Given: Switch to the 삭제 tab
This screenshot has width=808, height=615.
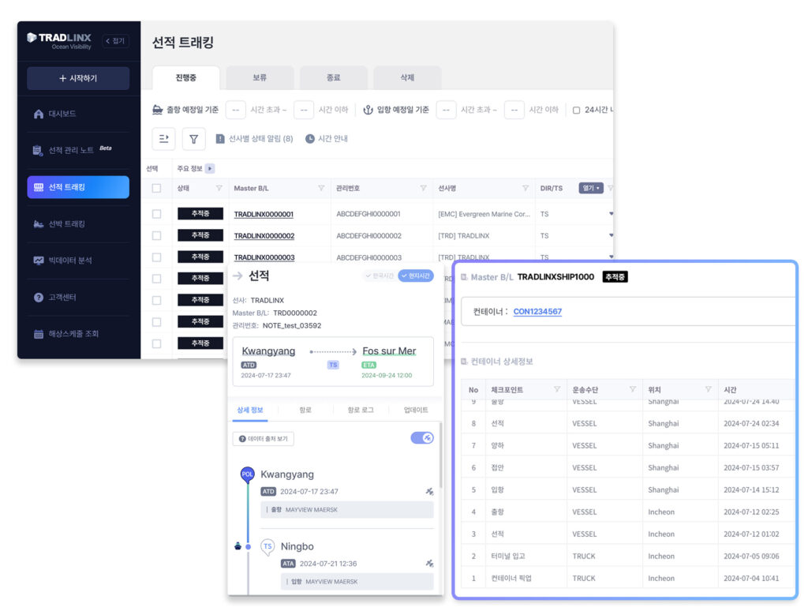Looking at the screenshot, I should pyautogui.click(x=407, y=78).
